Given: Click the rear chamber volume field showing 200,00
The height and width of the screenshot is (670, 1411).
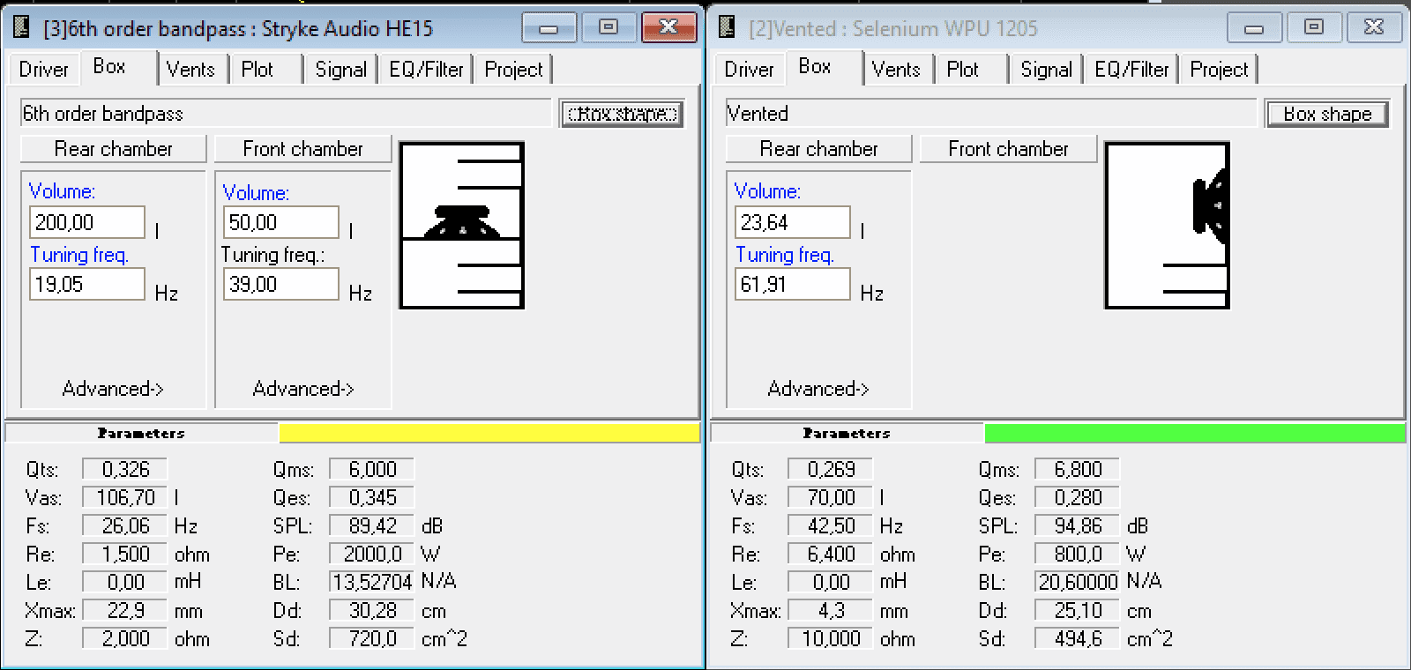Looking at the screenshot, I should point(87,222).
